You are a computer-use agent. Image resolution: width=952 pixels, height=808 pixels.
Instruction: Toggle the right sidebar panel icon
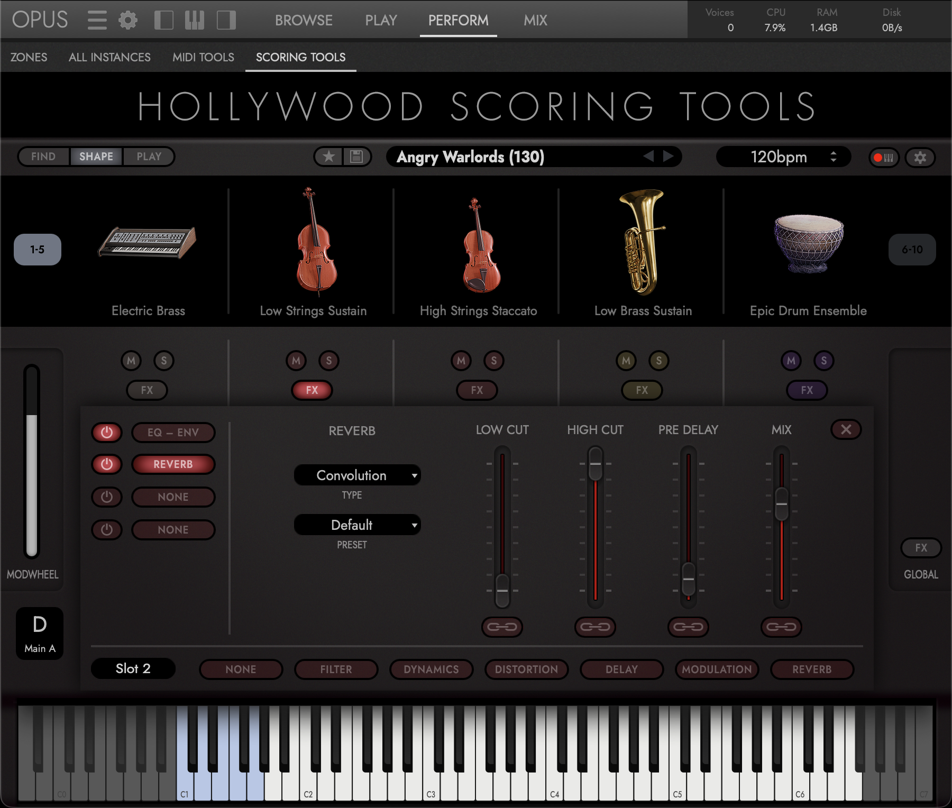[226, 20]
